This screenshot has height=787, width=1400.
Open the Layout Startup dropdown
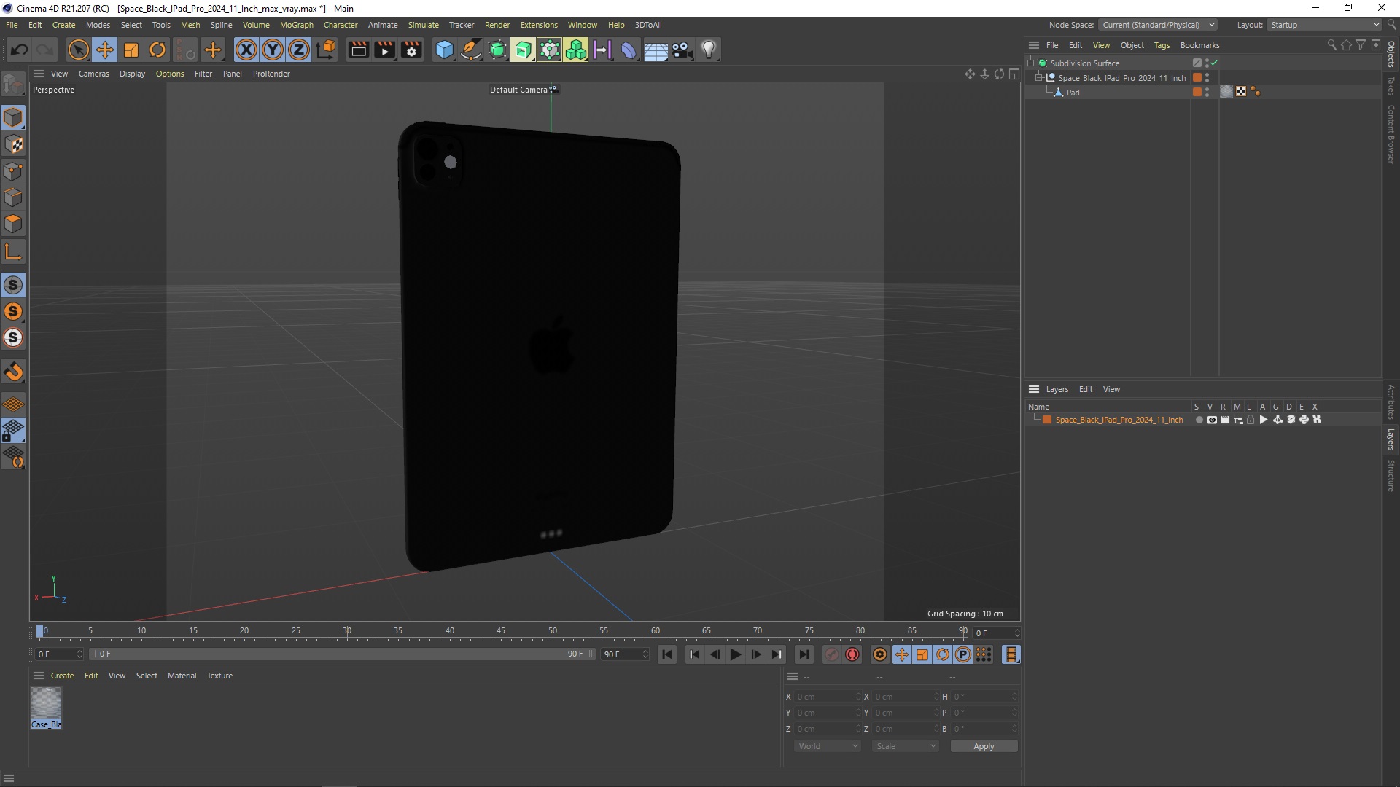(1324, 25)
